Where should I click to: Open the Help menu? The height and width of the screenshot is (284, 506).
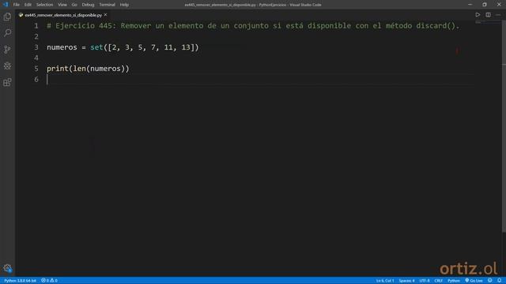tap(124, 5)
